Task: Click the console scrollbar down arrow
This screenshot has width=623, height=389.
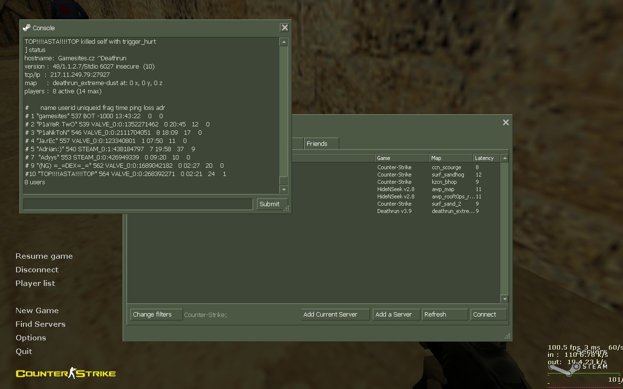Action: [284, 190]
